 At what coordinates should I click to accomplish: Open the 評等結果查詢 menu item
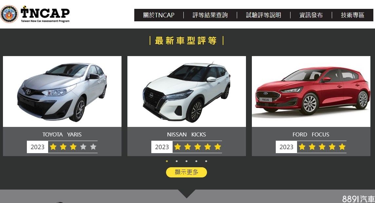(x=210, y=15)
